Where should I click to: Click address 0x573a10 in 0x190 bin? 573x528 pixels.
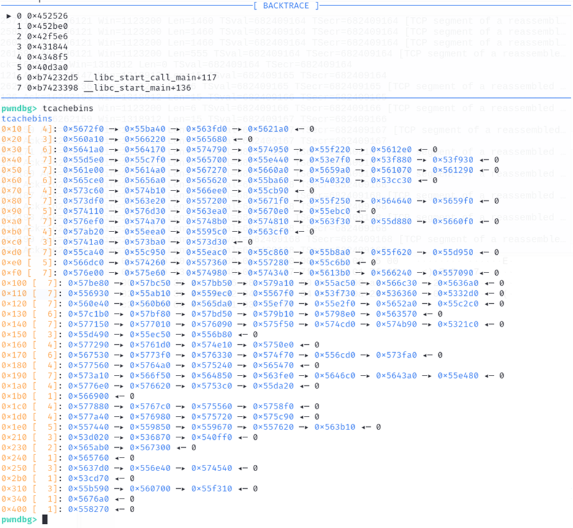(x=88, y=375)
